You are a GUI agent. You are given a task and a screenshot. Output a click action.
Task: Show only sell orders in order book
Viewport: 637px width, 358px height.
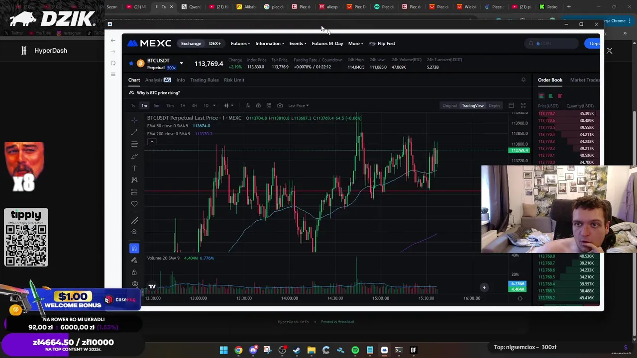tap(560, 96)
